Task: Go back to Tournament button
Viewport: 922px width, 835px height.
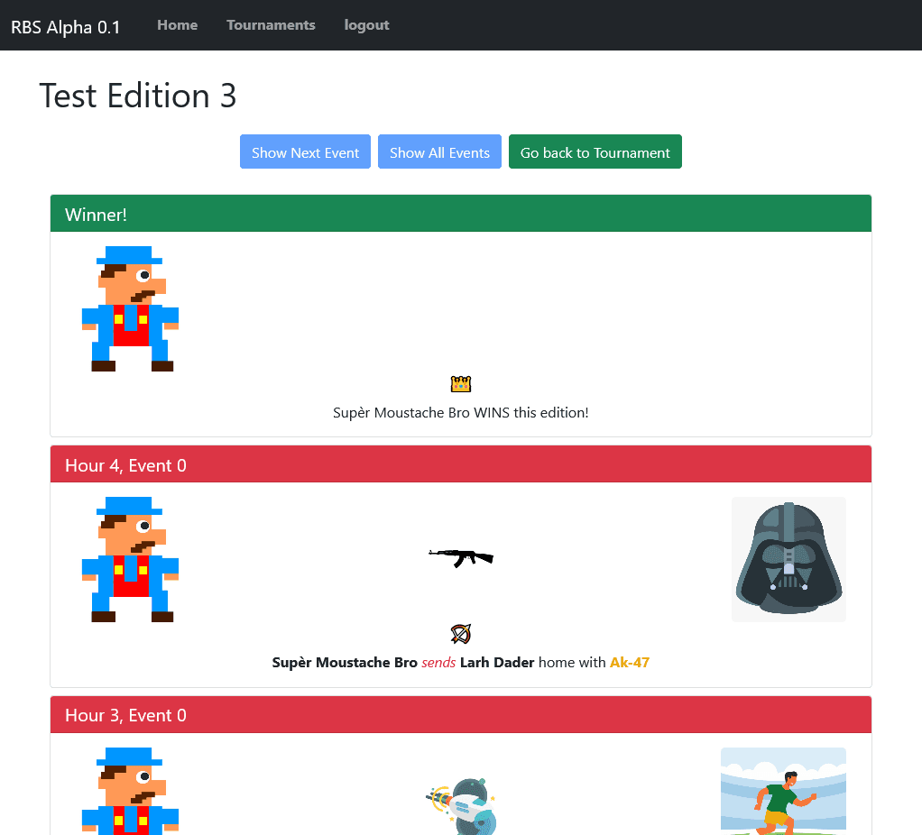Action: click(x=595, y=151)
